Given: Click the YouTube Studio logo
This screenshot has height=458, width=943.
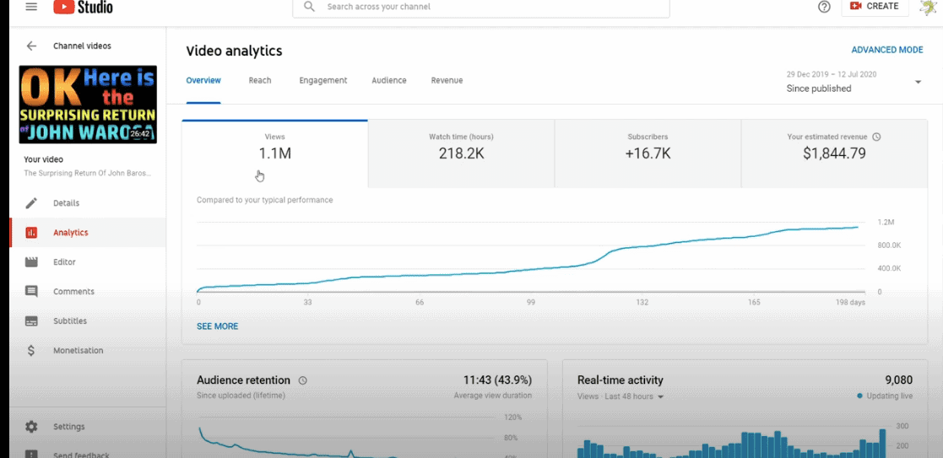Looking at the screenshot, I should coord(83,7).
